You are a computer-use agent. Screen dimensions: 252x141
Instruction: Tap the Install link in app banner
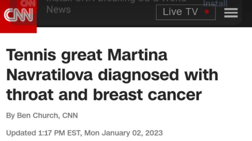(215, 4)
